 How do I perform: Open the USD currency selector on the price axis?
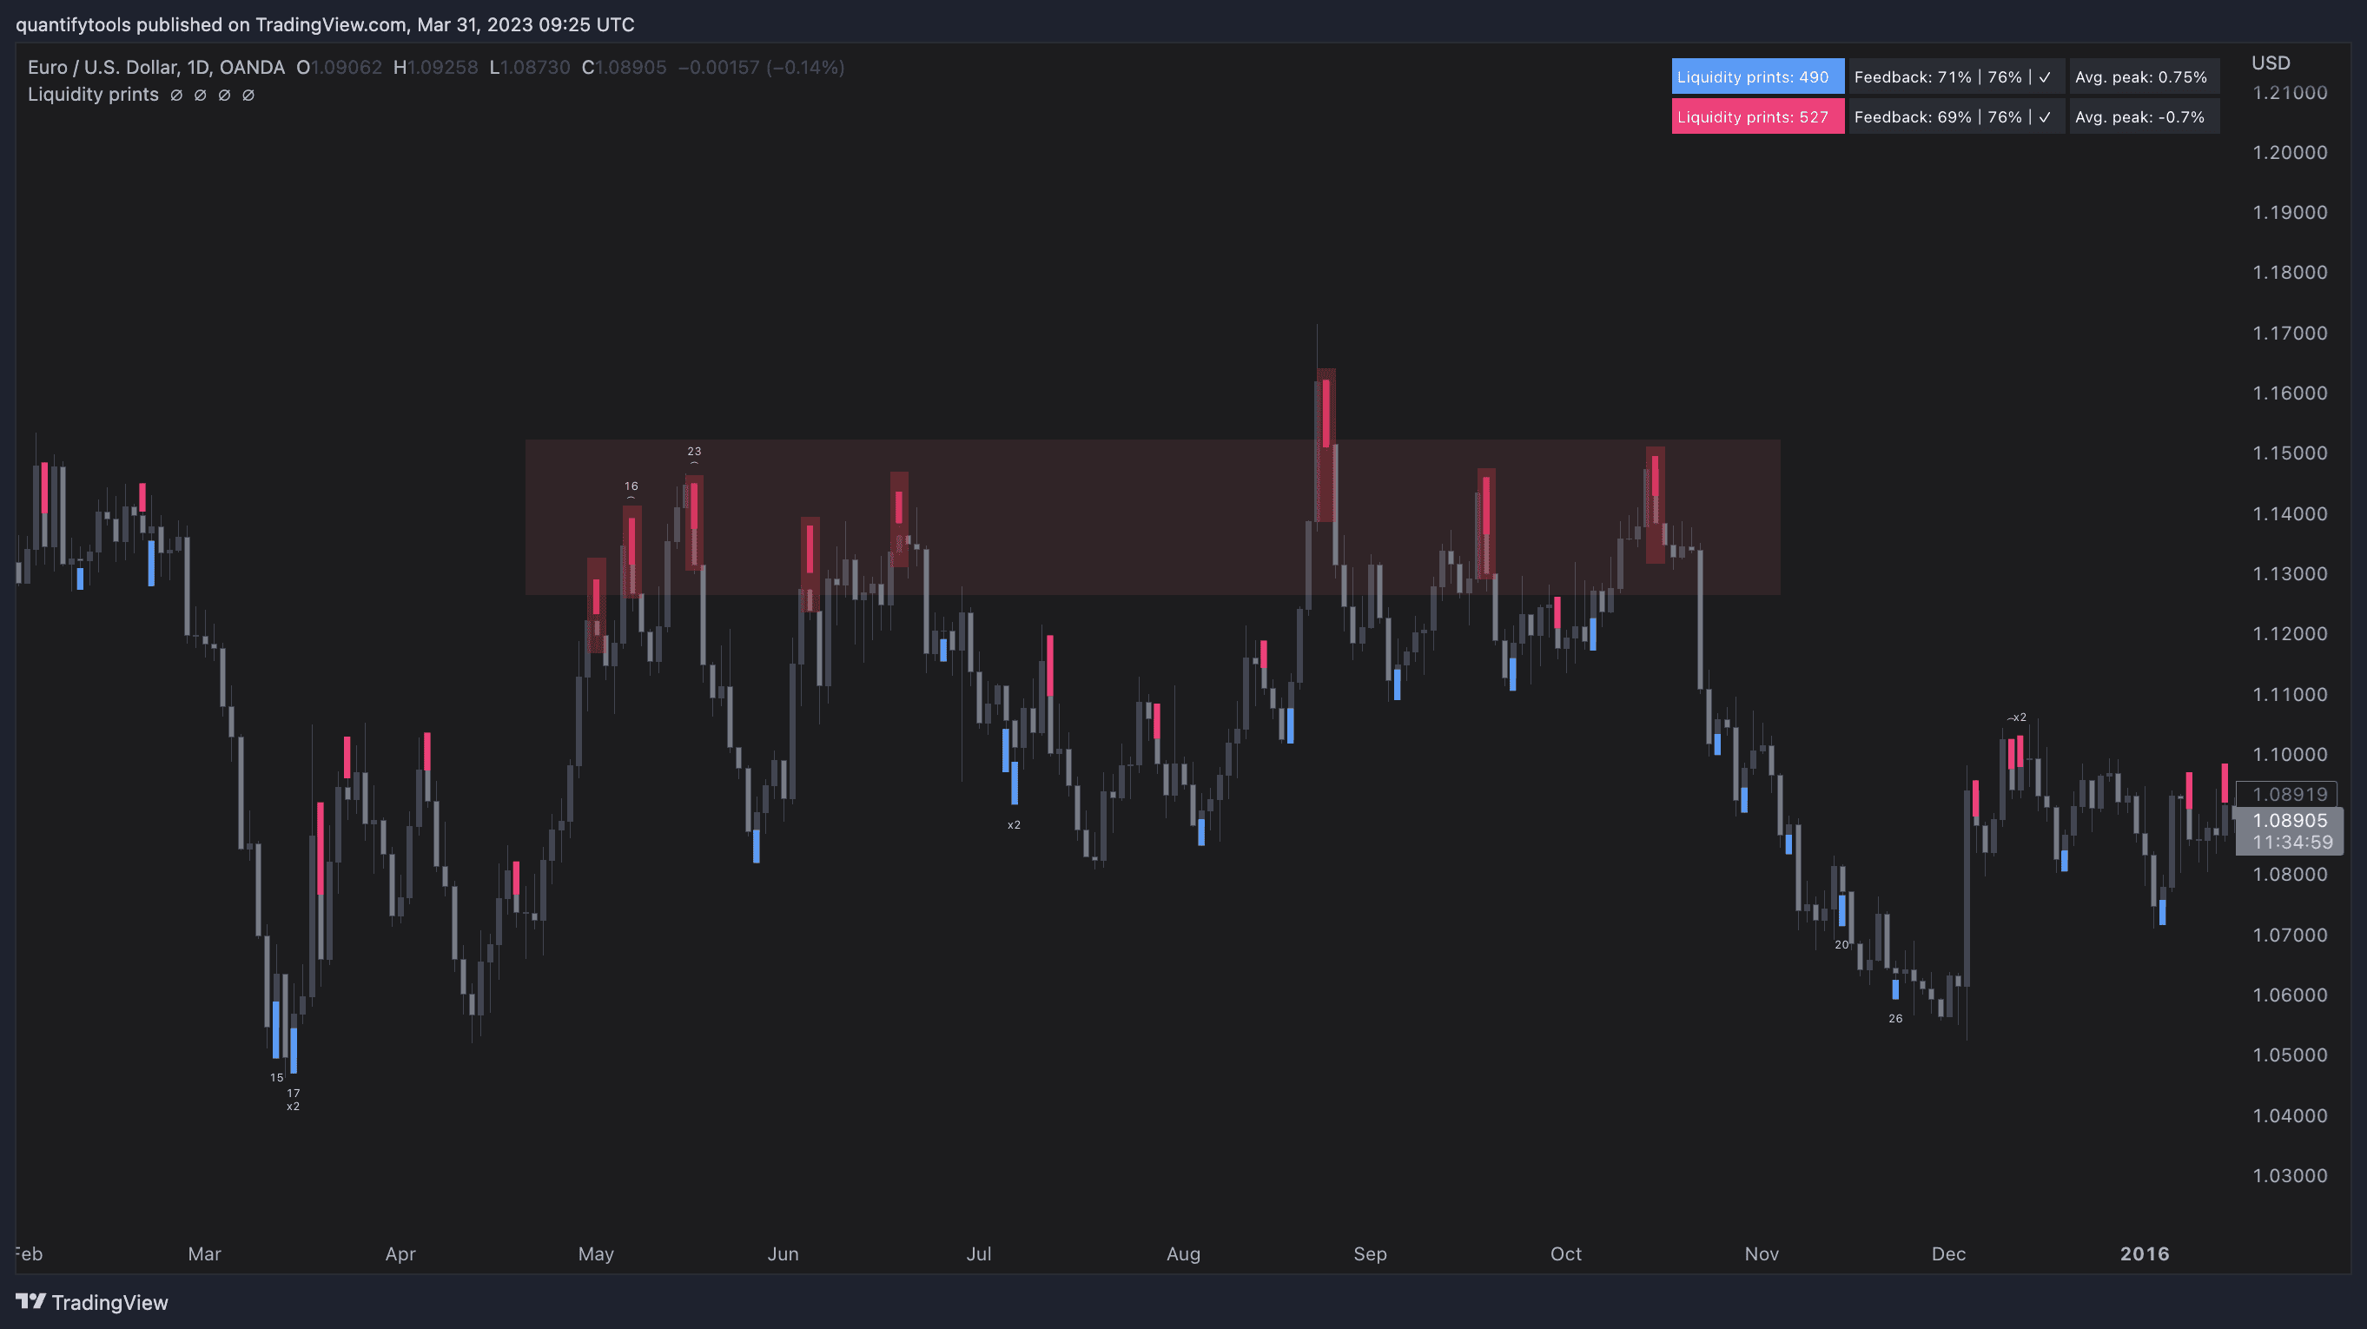point(2271,63)
